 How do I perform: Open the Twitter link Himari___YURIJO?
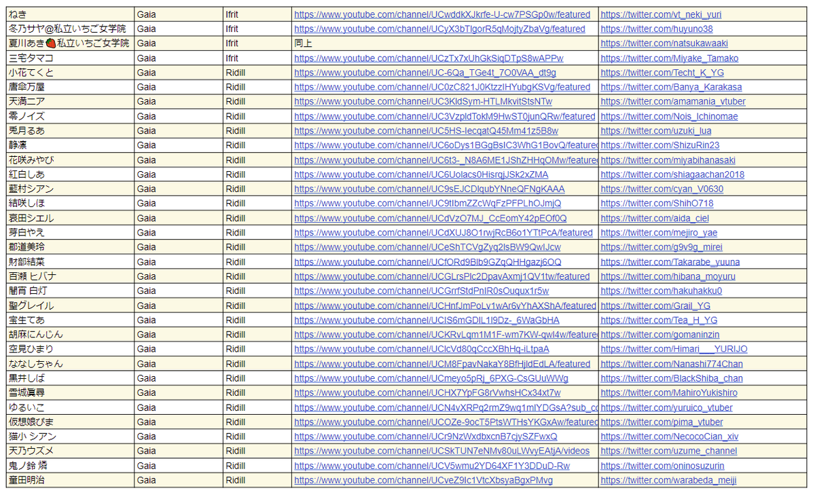pyautogui.click(x=674, y=350)
